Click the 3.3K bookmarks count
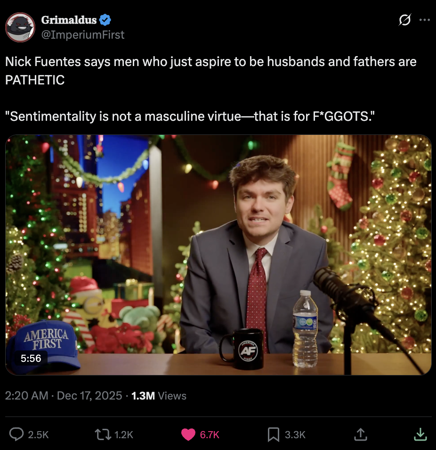The width and height of the screenshot is (436, 450). tap(295, 435)
